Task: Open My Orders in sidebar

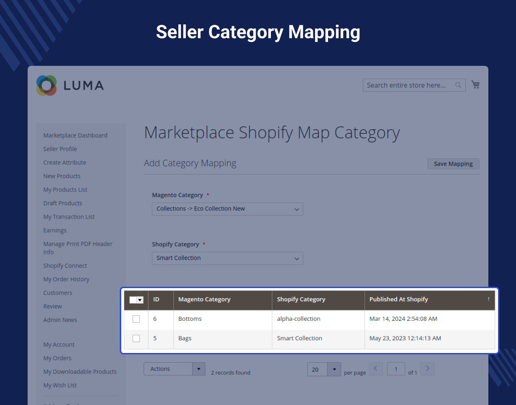Action: pos(57,358)
